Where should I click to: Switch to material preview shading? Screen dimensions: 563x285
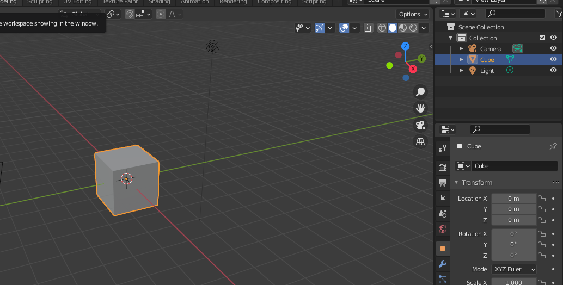click(x=403, y=28)
